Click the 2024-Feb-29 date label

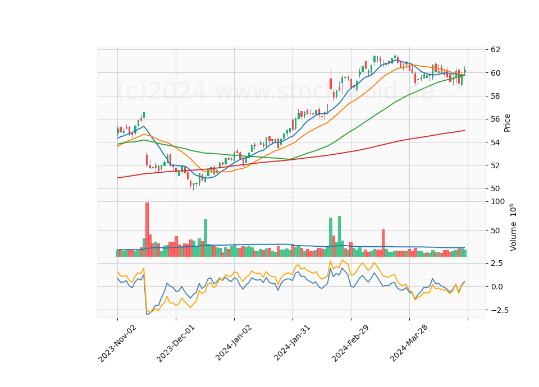(x=350, y=343)
